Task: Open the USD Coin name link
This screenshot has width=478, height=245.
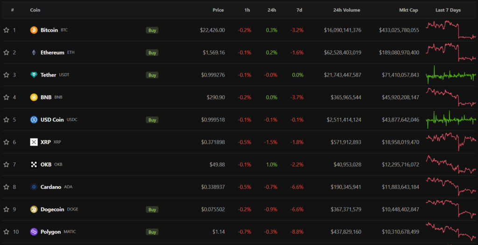Action: 52,120
